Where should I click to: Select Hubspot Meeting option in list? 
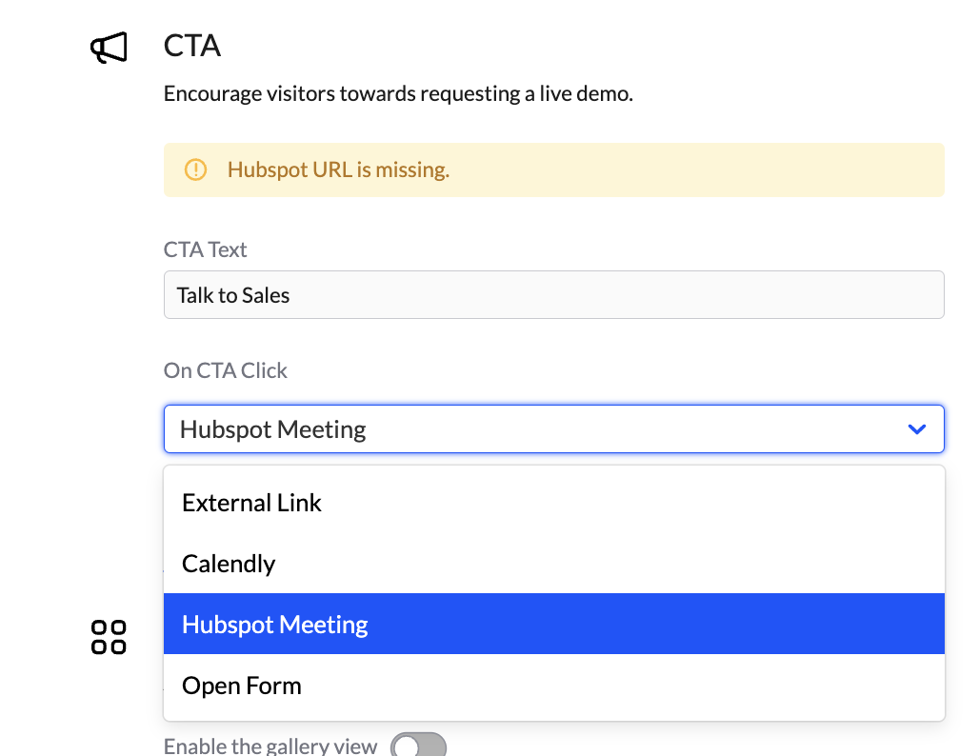click(x=554, y=624)
